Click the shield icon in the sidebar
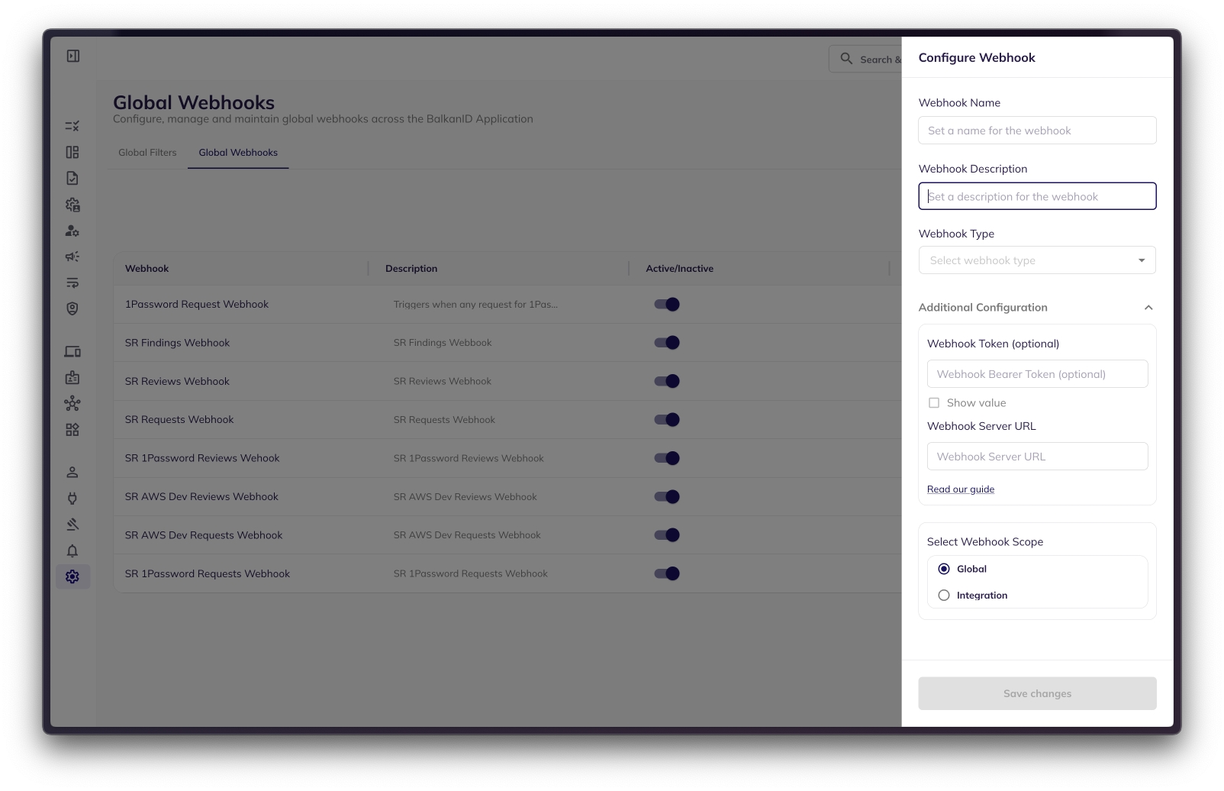1224x791 pixels. pyautogui.click(x=72, y=308)
